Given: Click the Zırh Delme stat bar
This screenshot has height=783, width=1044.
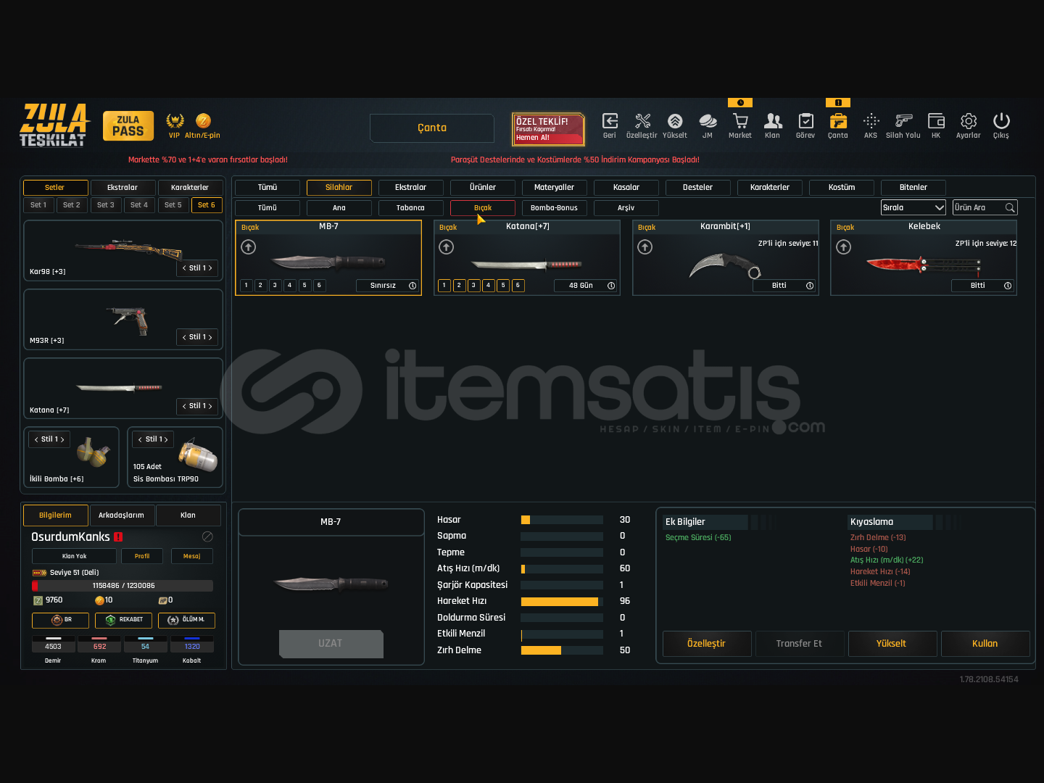Looking at the screenshot, I should [562, 650].
